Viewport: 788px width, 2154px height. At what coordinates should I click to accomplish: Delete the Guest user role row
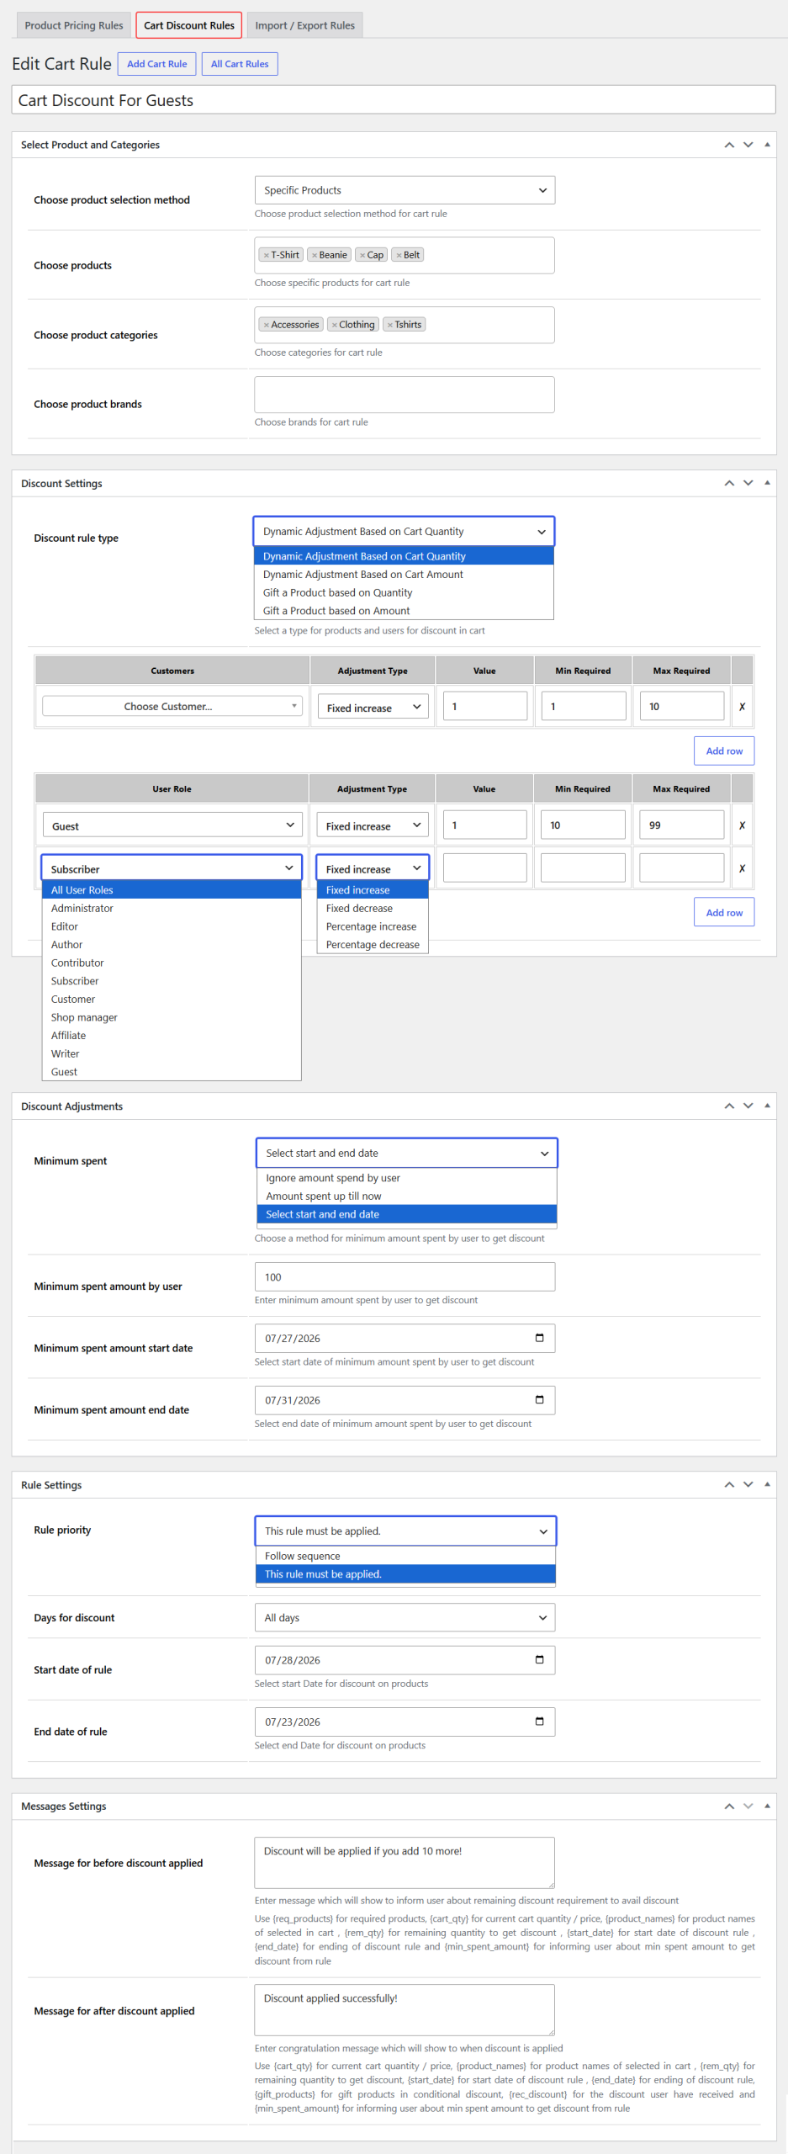[x=742, y=825]
